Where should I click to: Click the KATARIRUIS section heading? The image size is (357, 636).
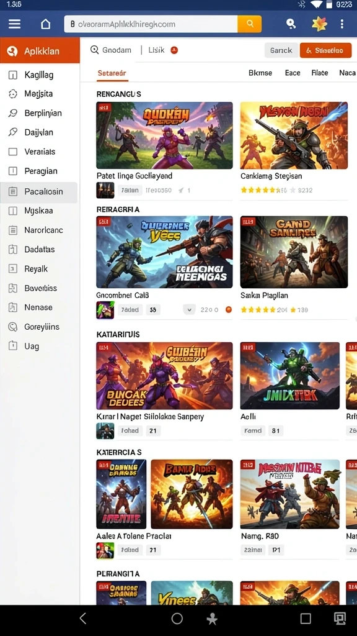click(x=118, y=334)
